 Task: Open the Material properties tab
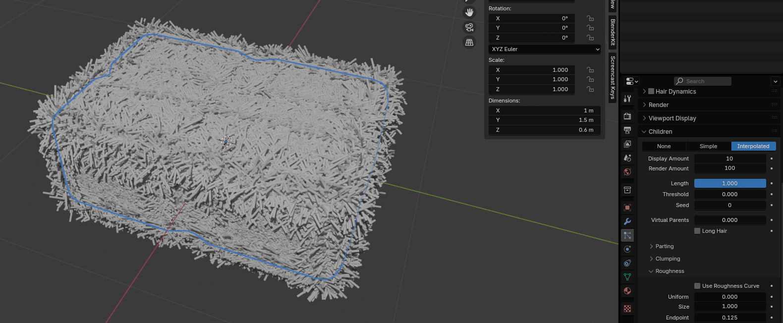[627, 291]
